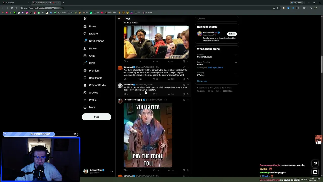Open the Brook Lopez trending link

[x=212, y=67]
